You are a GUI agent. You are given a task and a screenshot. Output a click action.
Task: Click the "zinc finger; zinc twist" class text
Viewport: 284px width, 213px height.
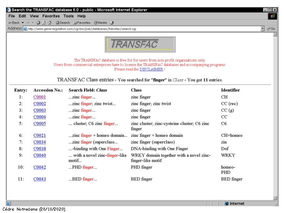(x=151, y=104)
